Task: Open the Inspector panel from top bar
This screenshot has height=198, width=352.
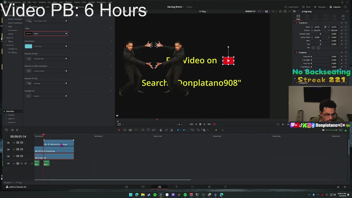Action: 335,7
